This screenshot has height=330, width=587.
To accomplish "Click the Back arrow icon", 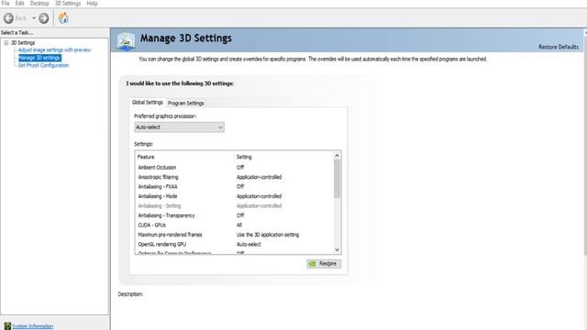I will (x=8, y=18).
